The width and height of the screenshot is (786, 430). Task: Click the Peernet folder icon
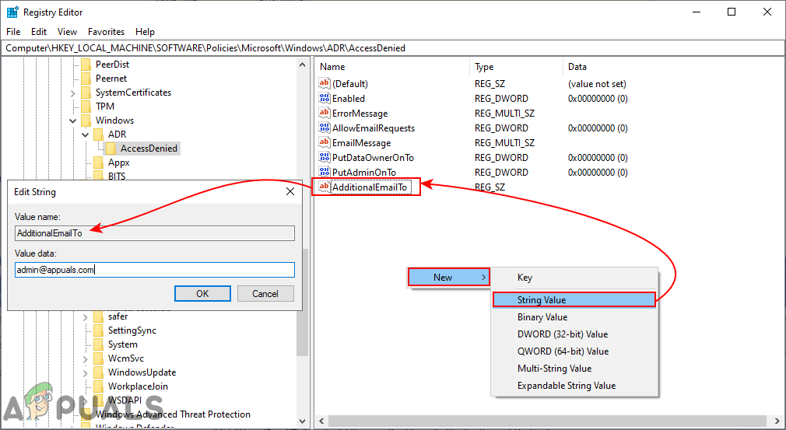[86, 78]
